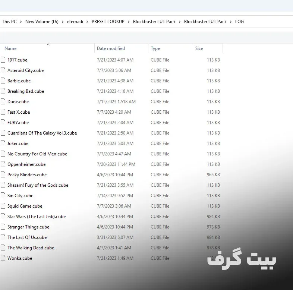Image resolution: width=293 pixels, height=290 pixels.
Task: Click the file icon of Asteroid City.cube
Action: click(3, 70)
